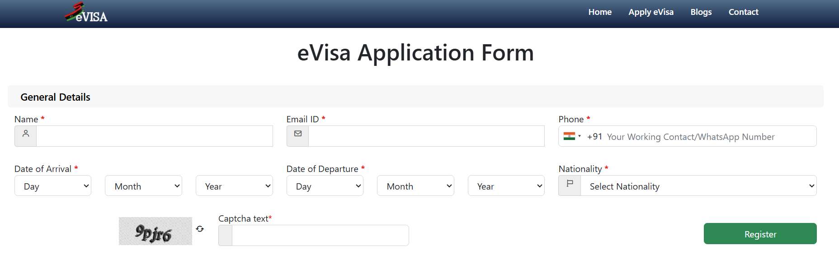Focus the Captcha text input
This screenshot has height=269, width=839.
click(x=321, y=235)
